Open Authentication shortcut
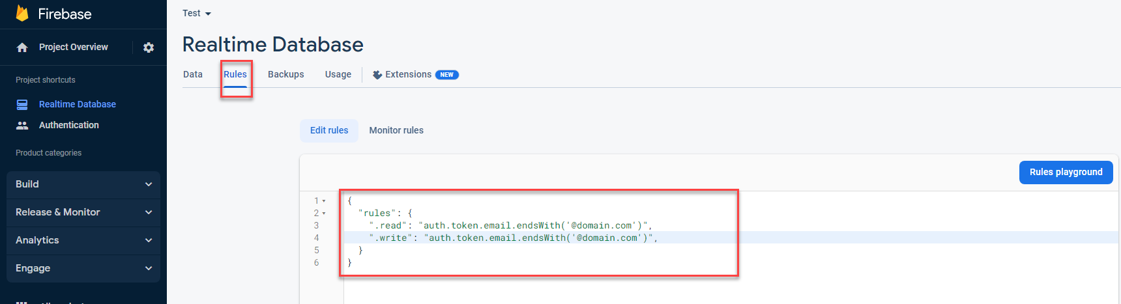Screen dimensions: 1121x304 [69, 125]
